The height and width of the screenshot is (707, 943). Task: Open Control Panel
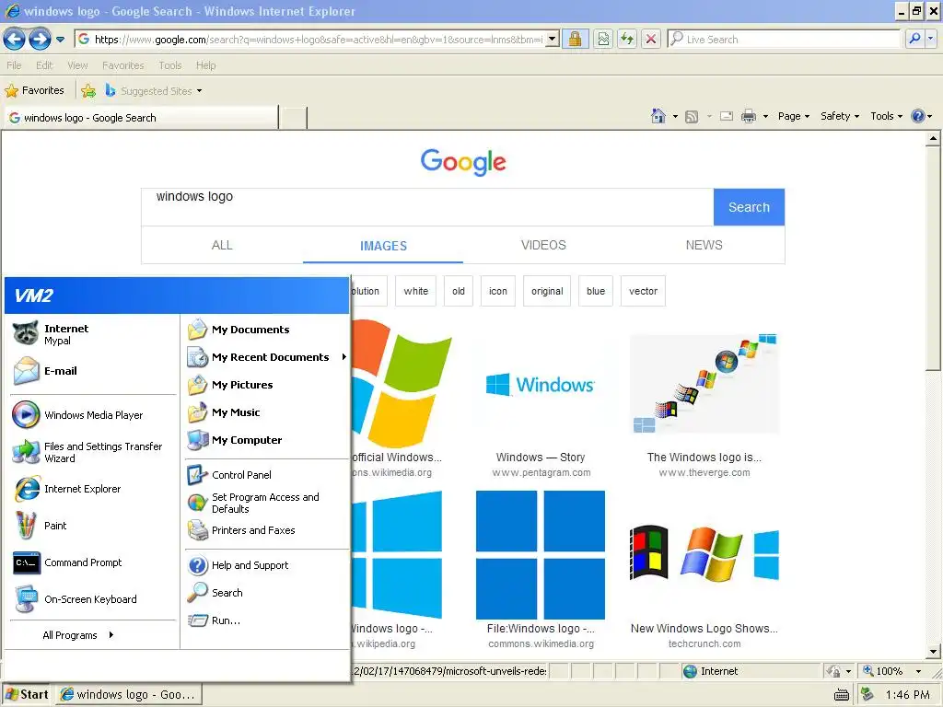tap(266, 475)
